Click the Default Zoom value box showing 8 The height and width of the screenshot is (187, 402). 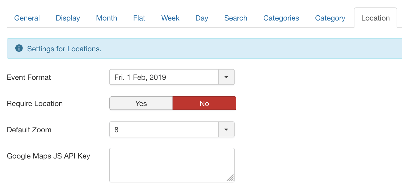click(164, 130)
